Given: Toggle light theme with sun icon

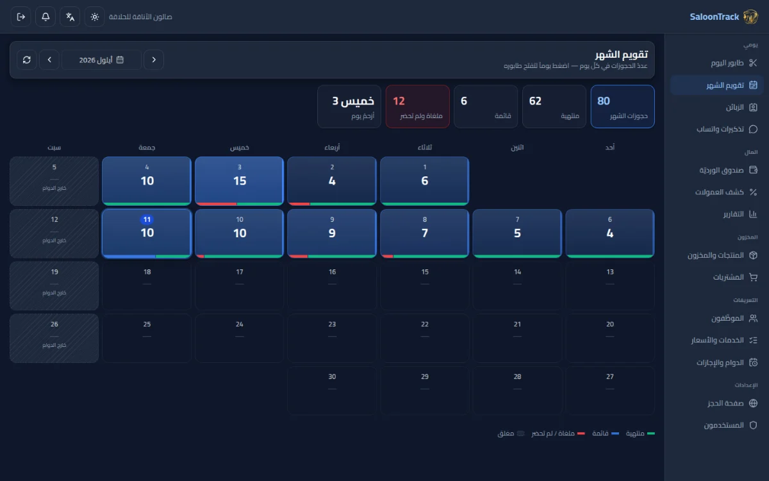Looking at the screenshot, I should click(94, 17).
